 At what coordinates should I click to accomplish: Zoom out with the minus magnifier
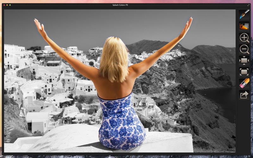(244, 49)
